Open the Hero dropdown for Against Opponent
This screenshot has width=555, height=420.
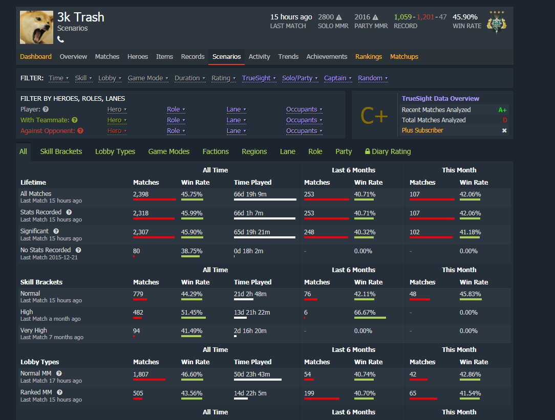tap(117, 131)
